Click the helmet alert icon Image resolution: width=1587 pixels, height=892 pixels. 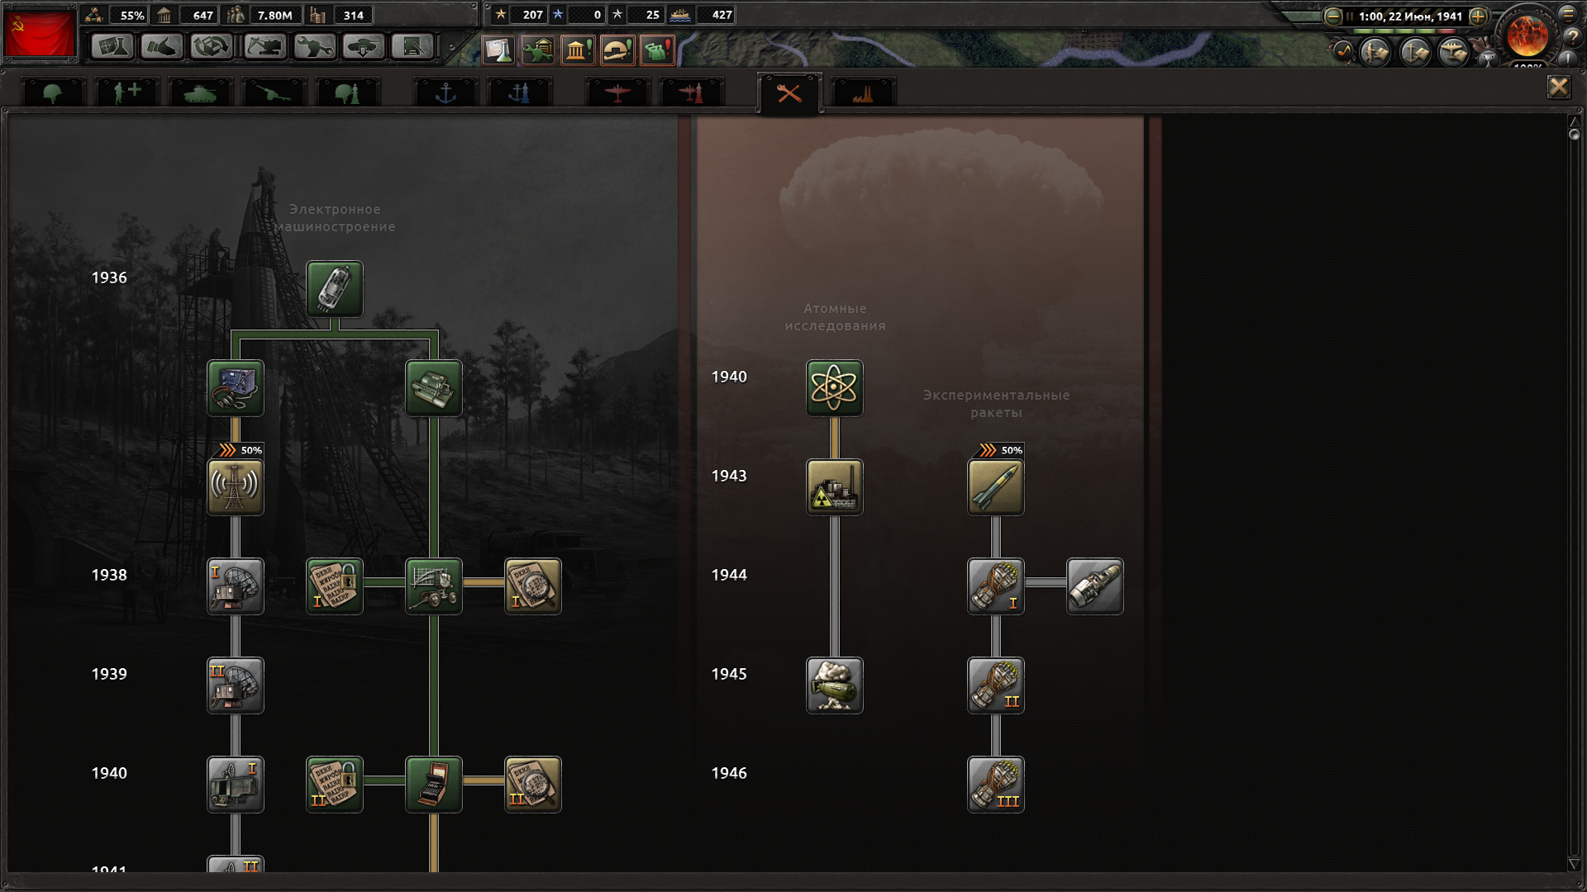(617, 50)
